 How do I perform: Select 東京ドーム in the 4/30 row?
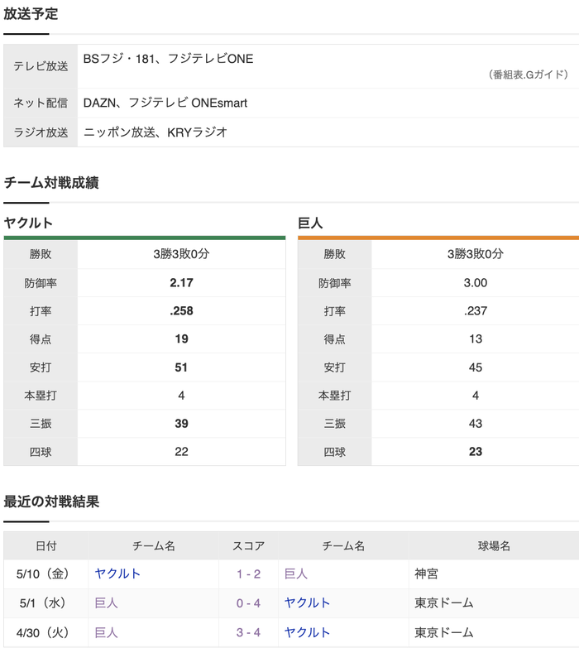click(444, 632)
